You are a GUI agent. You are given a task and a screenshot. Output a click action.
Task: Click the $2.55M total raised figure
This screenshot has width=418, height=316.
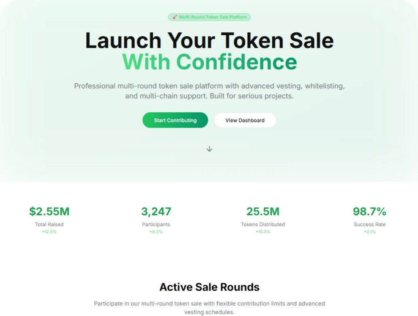(49, 211)
